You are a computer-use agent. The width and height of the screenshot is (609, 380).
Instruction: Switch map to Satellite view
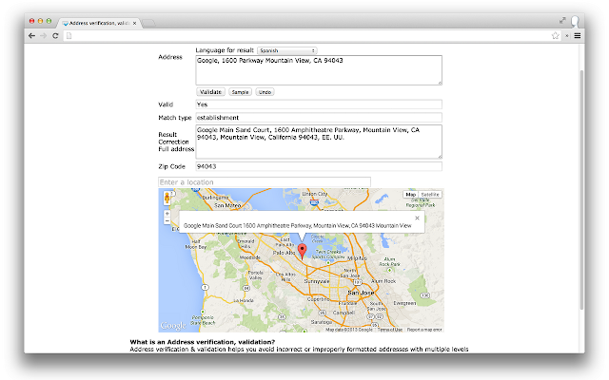click(430, 194)
